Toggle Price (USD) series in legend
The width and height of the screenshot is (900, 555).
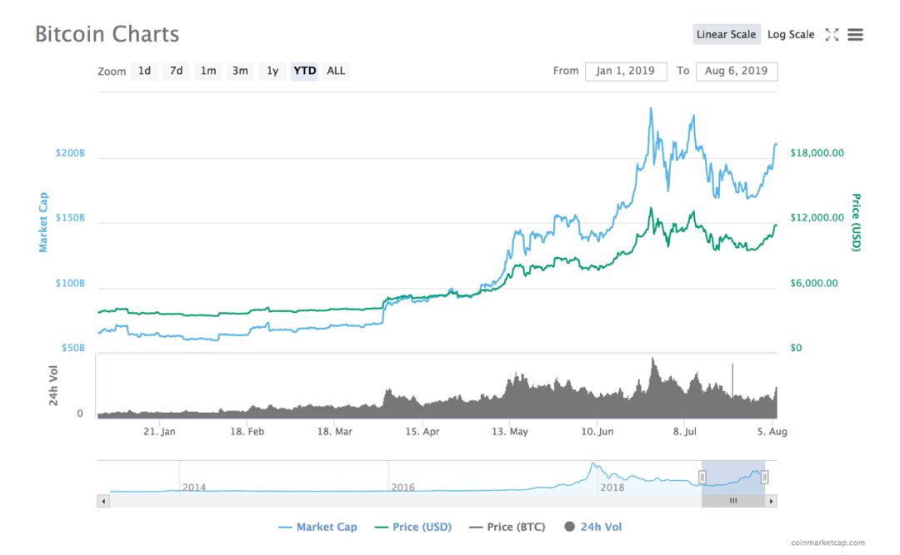tap(412, 527)
